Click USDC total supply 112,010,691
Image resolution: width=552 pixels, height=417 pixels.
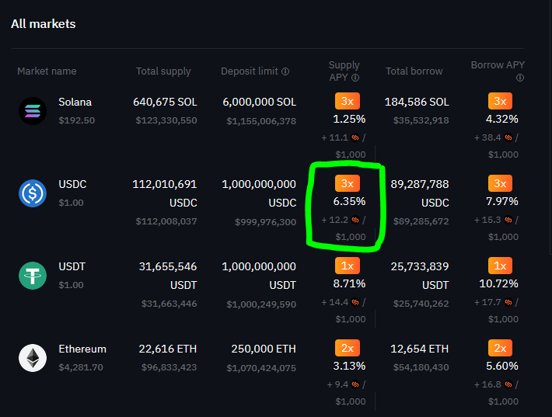coord(164,184)
